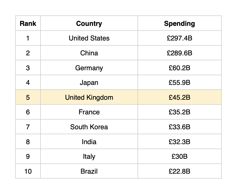Image resolution: width=239 pixels, height=188 pixels.
Task: Click the South Korea cell
Action: click(89, 127)
